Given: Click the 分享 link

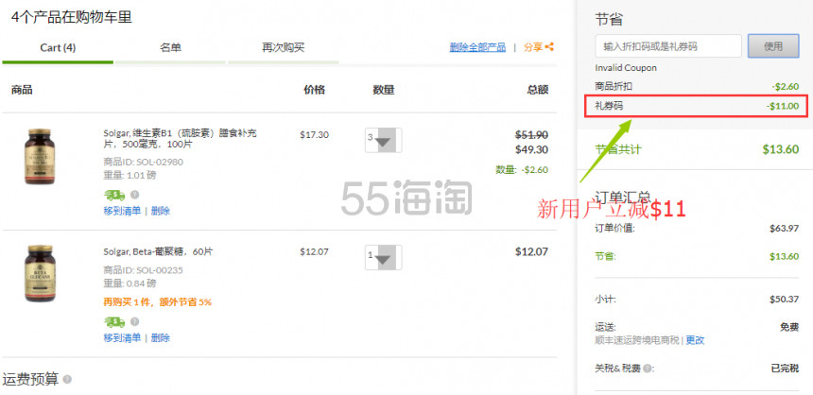Looking at the screenshot, I should 532,47.
